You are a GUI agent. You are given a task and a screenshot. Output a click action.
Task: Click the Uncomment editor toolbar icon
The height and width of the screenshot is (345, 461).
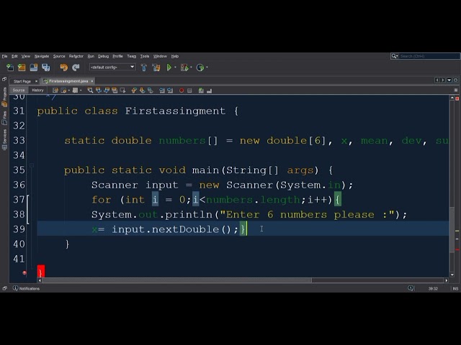pos(210,91)
